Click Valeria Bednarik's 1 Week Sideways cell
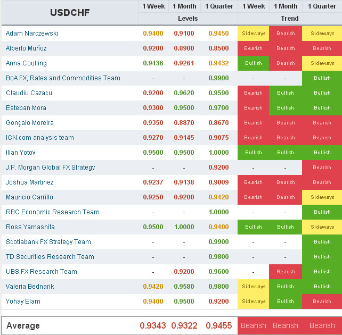Image resolution: width=342 pixels, height=335 pixels. point(254,287)
